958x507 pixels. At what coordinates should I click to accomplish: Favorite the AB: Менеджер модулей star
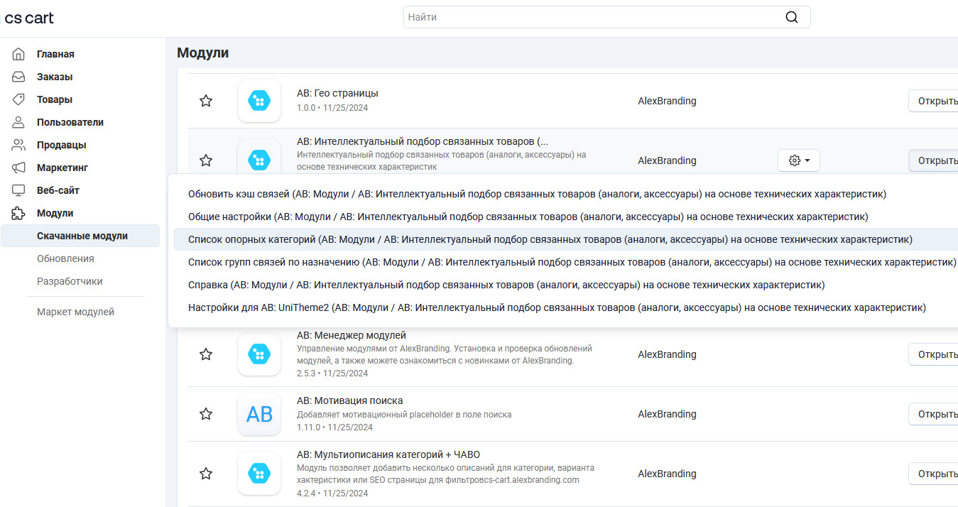pos(206,354)
